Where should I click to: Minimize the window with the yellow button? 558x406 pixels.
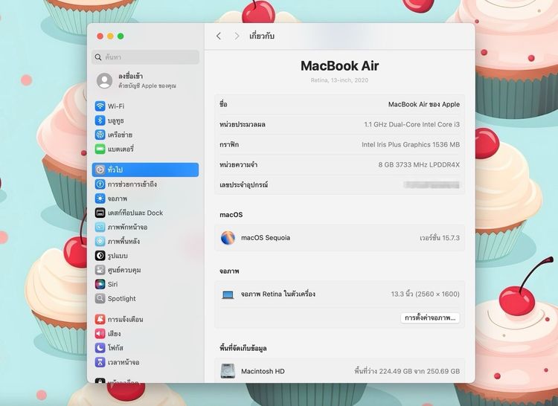tap(110, 36)
